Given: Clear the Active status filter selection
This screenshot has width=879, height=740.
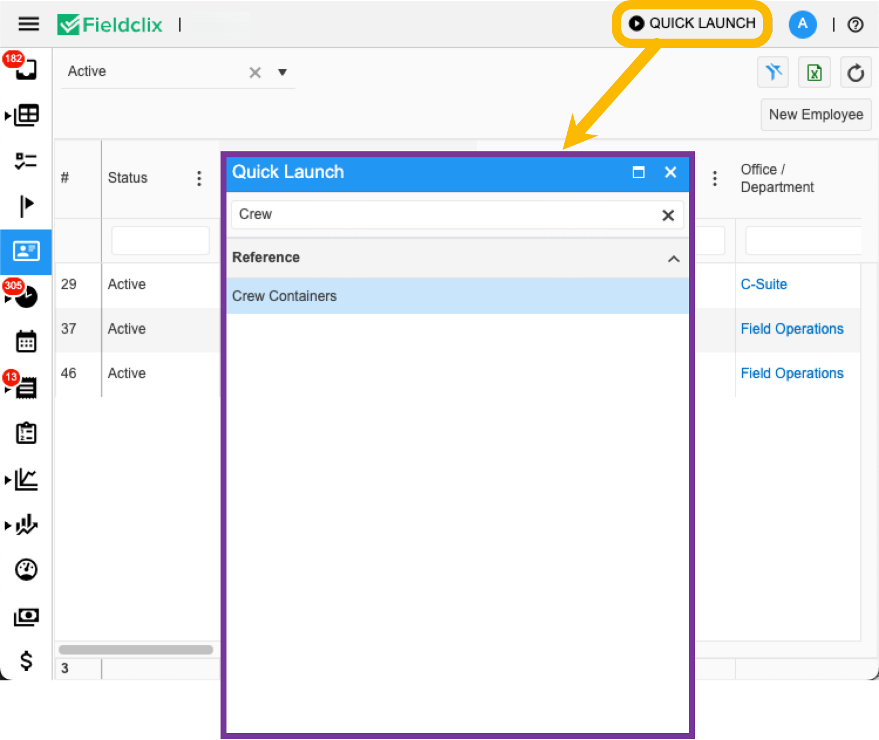Looking at the screenshot, I should (255, 73).
